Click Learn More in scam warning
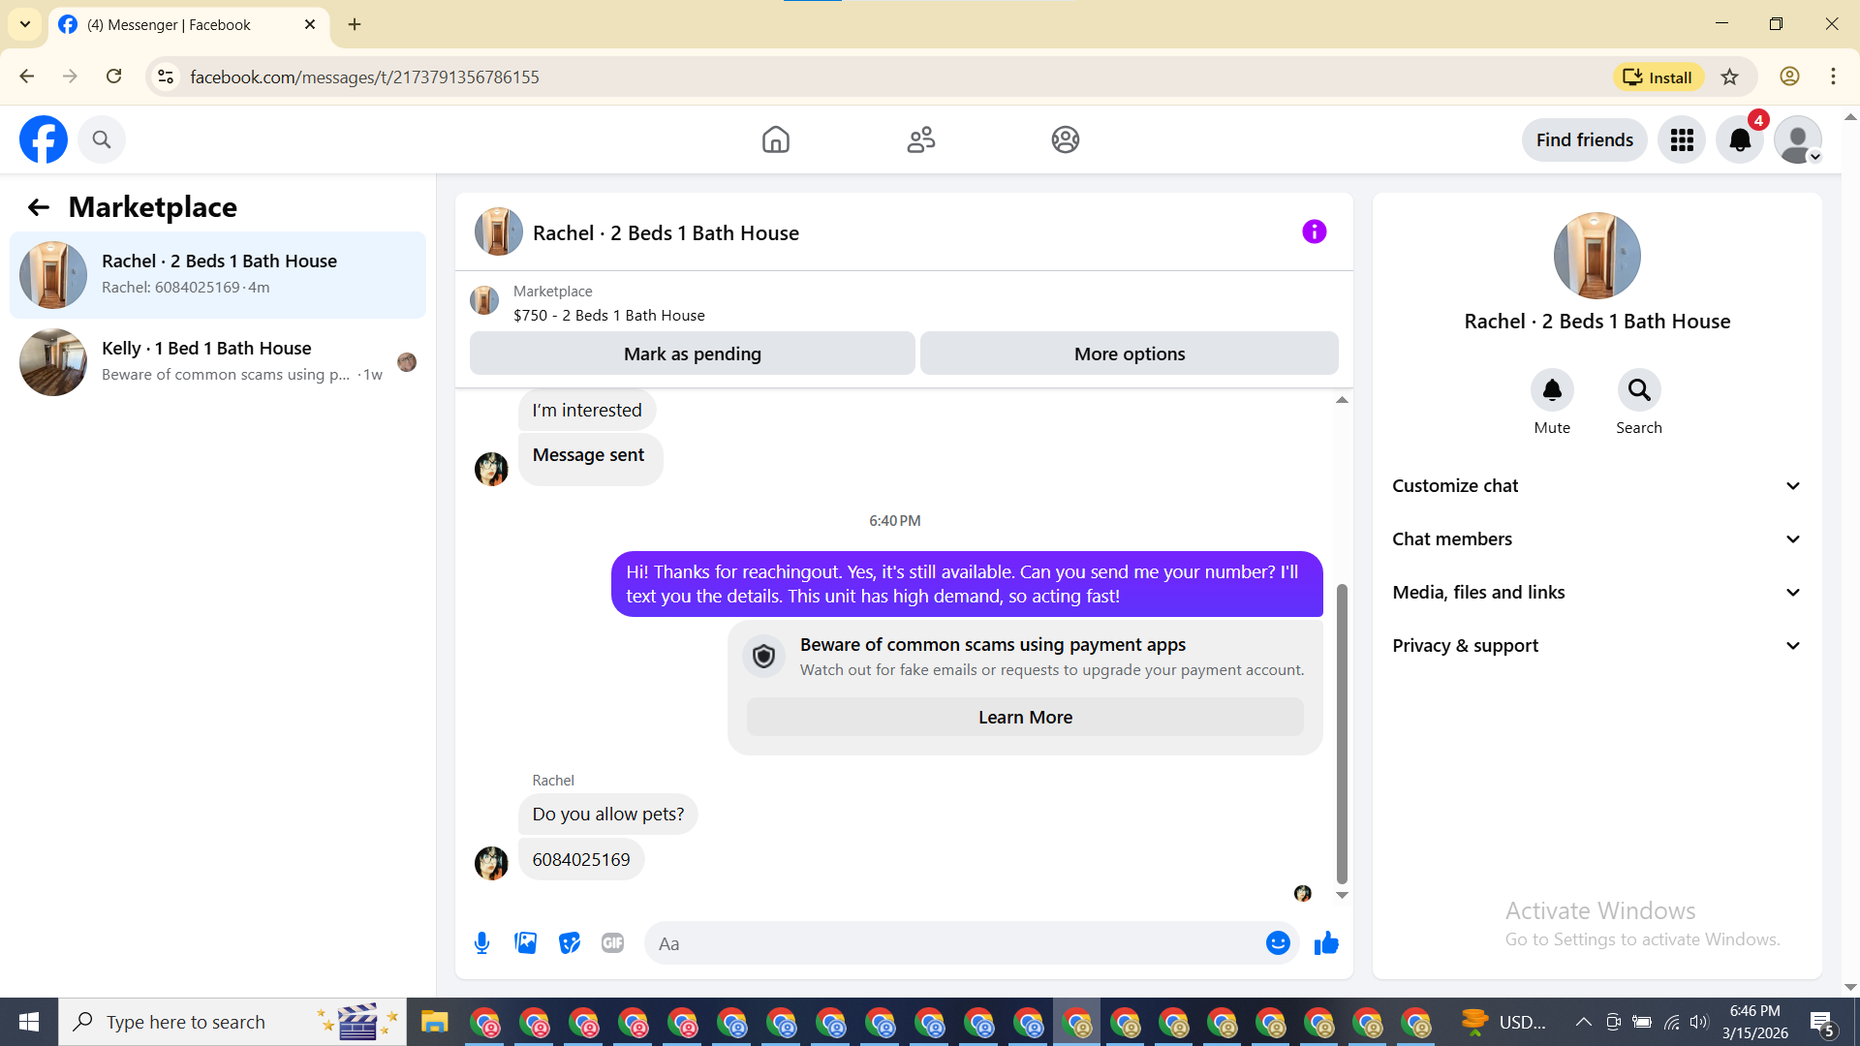The image size is (1860, 1046). 1025,718
